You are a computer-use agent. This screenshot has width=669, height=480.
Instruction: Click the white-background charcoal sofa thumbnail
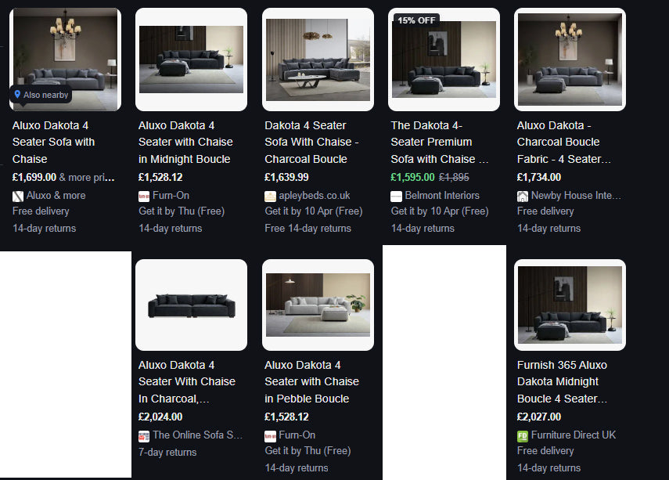pyautogui.click(x=191, y=305)
